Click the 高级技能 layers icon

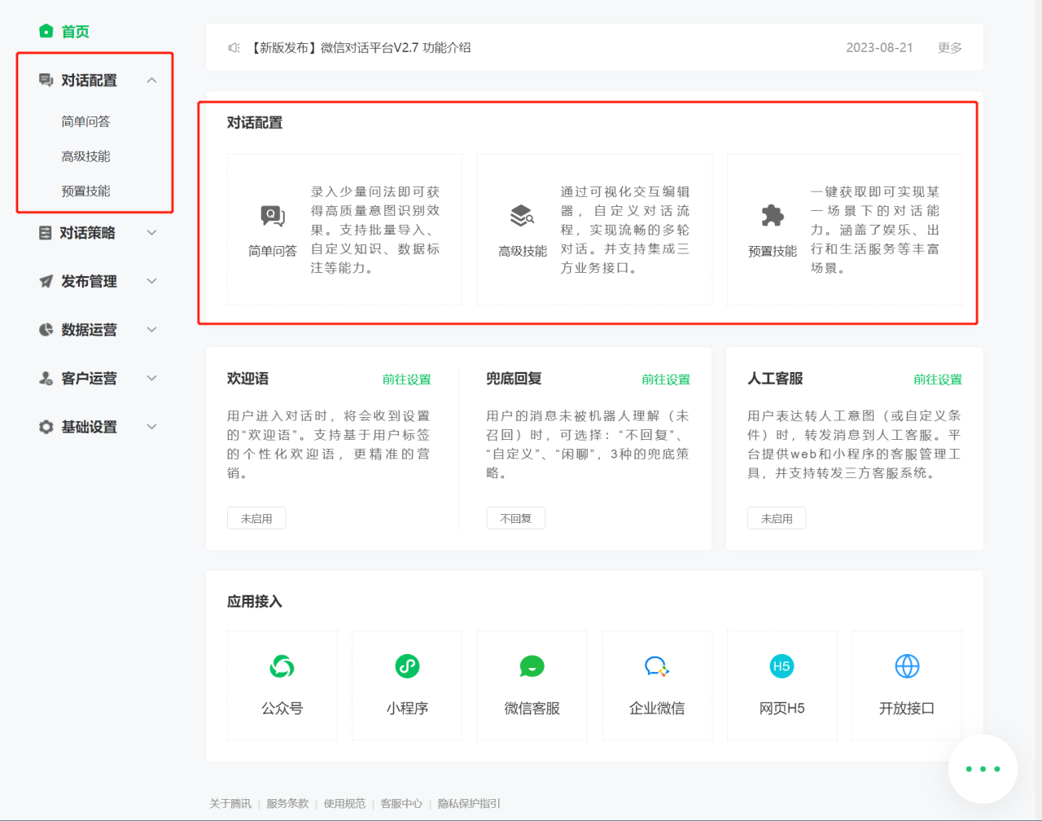coord(522,216)
